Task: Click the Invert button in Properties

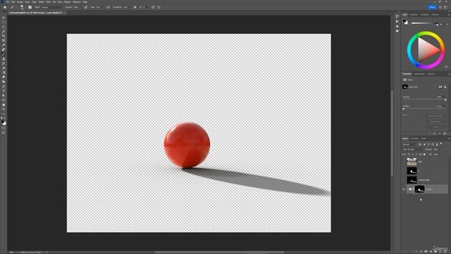Action: (435, 127)
